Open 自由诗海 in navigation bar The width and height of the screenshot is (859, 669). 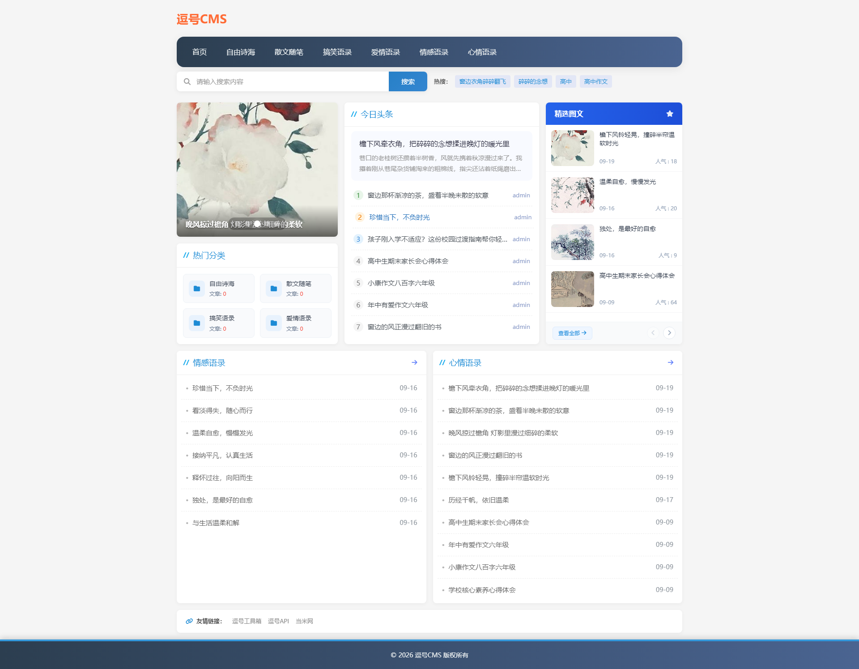[x=241, y=52]
